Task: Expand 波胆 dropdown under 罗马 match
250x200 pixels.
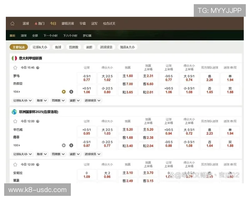Action: coord(75,100)
